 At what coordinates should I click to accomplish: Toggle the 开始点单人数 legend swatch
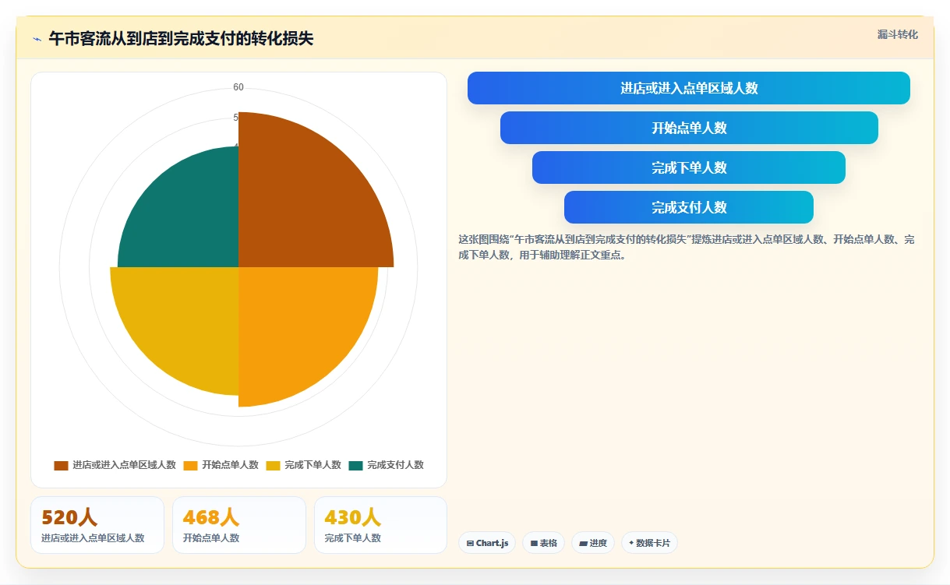190,465
